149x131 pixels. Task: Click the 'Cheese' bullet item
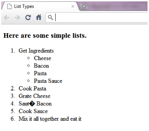point(42,58)
